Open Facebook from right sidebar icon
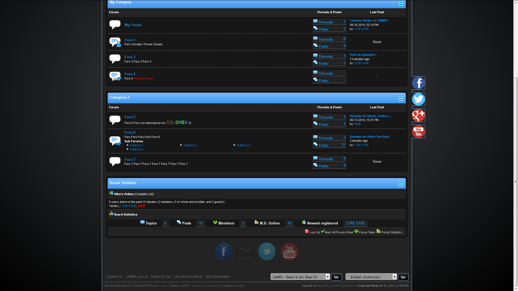The height and width of the screenshot is (291, 518). (x=418, y=83)
